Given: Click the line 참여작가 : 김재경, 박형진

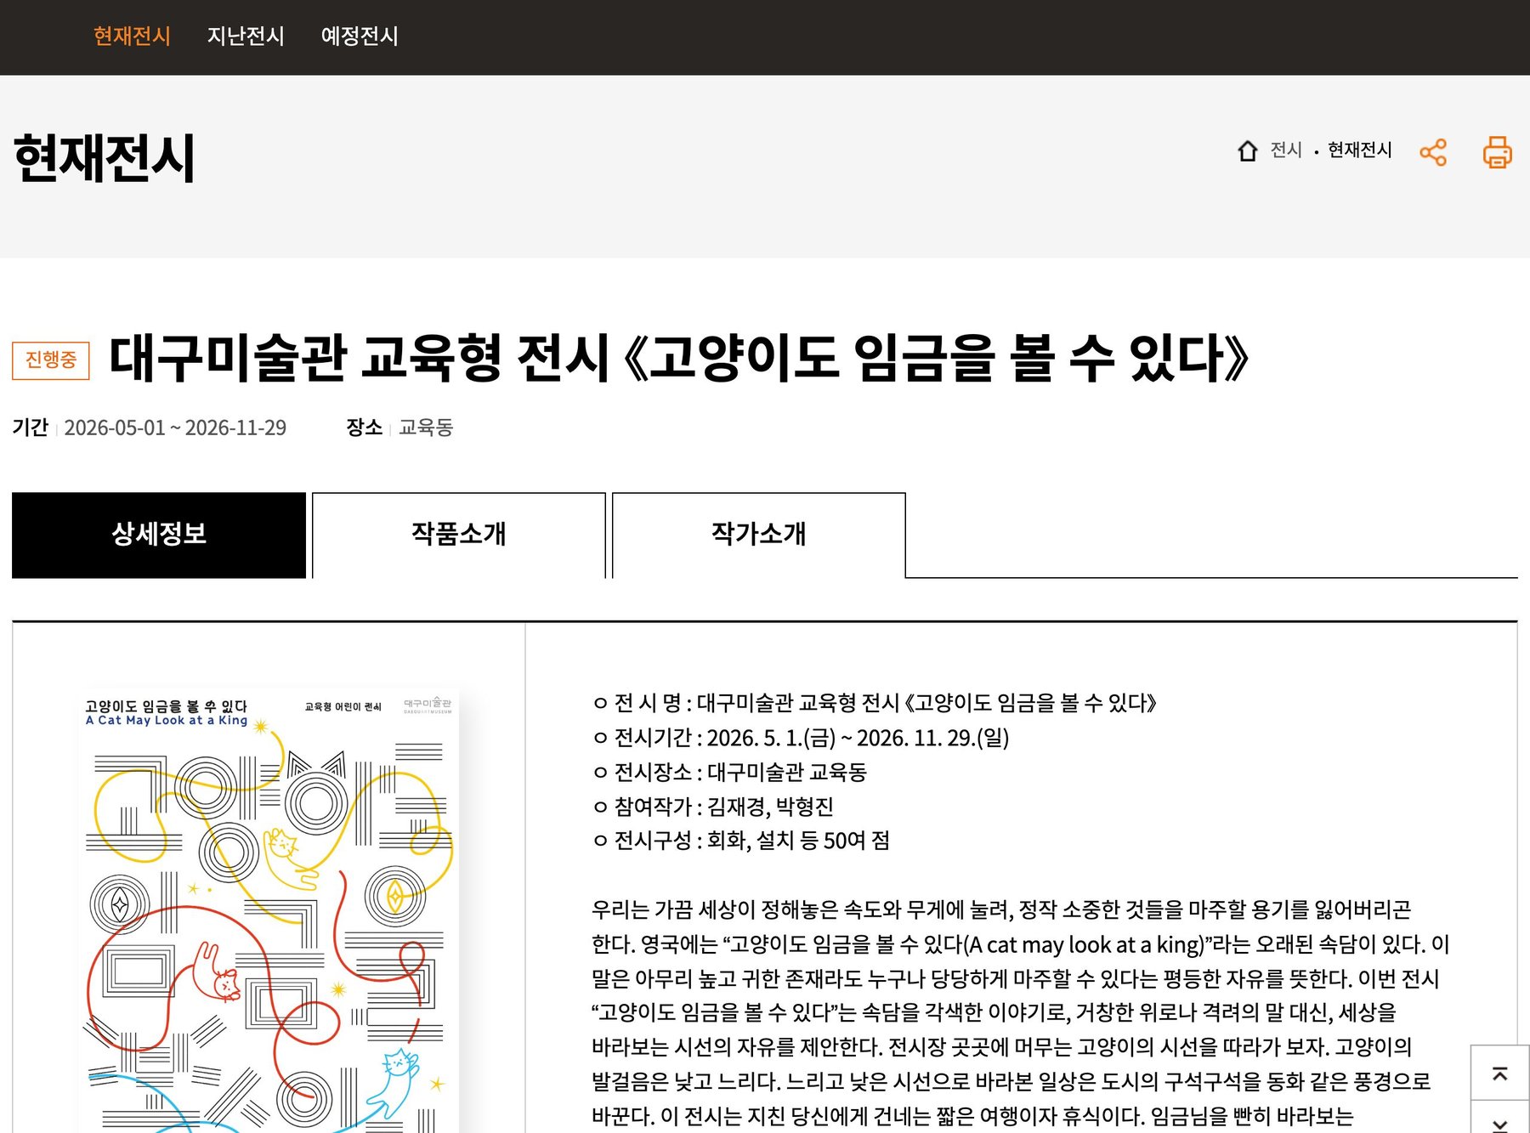Looking at the screenshot, I should (713, 807).
